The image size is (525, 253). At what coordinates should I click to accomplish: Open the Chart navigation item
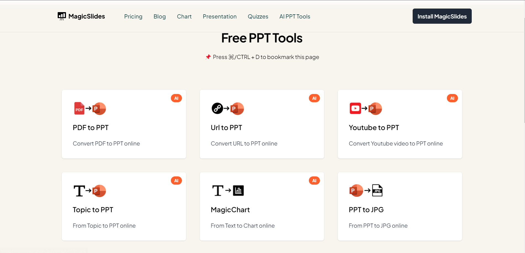coord(184,17)
